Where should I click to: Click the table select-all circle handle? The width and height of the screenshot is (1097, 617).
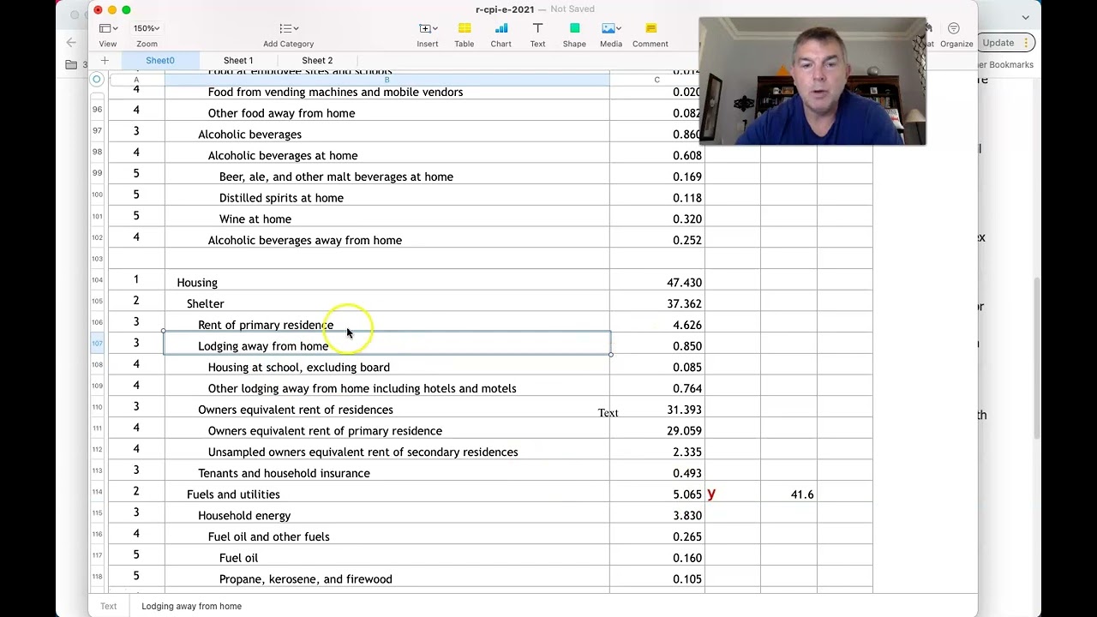tap(97, 80)
